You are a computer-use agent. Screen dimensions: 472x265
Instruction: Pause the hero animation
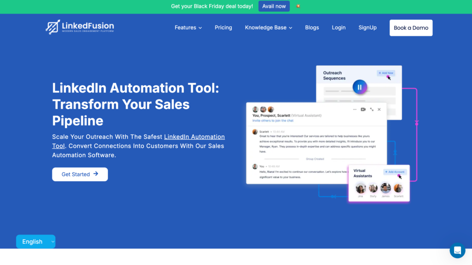[x=360, y=87]
